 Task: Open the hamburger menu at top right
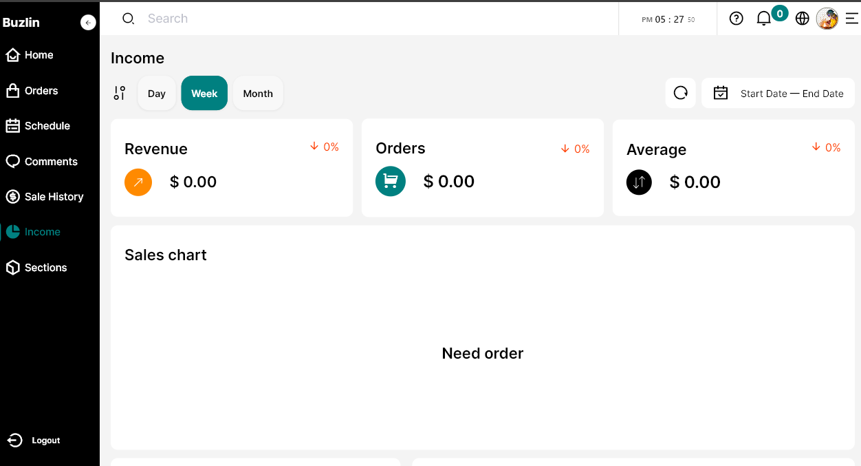[x=851, y=19]
